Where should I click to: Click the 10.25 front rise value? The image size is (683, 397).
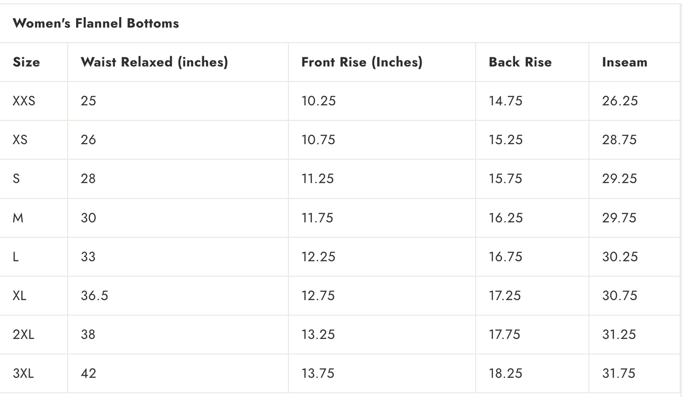[x=319, y=101]
